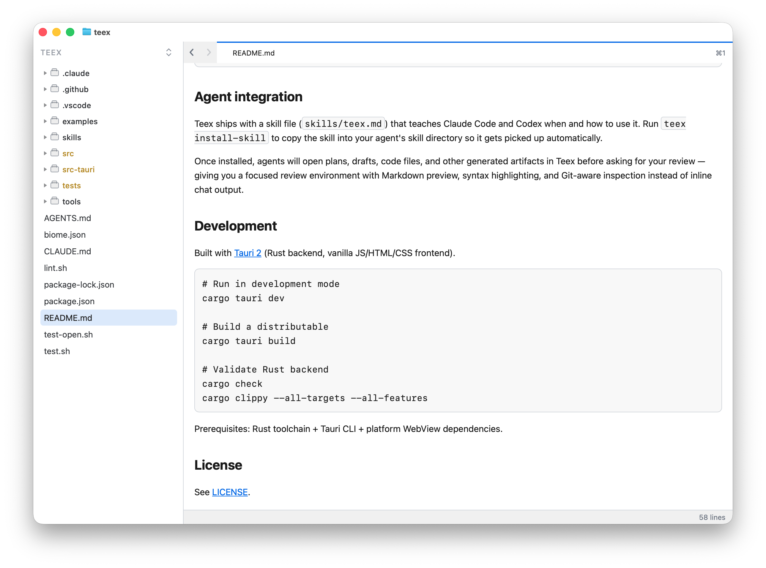Click the green full-screen window button

[x=70, y=32]
